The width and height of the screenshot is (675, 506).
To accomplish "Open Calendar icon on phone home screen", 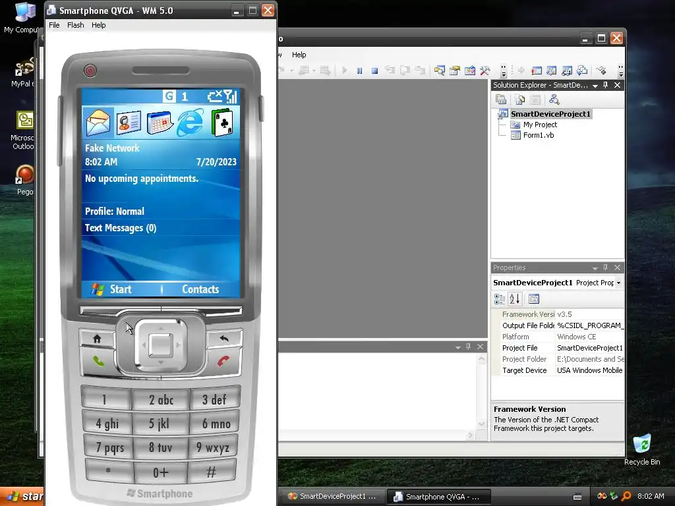I will [160, 123].
